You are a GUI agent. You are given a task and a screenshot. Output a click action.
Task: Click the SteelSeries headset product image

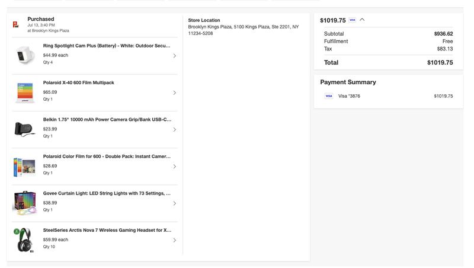click(24, 240)
